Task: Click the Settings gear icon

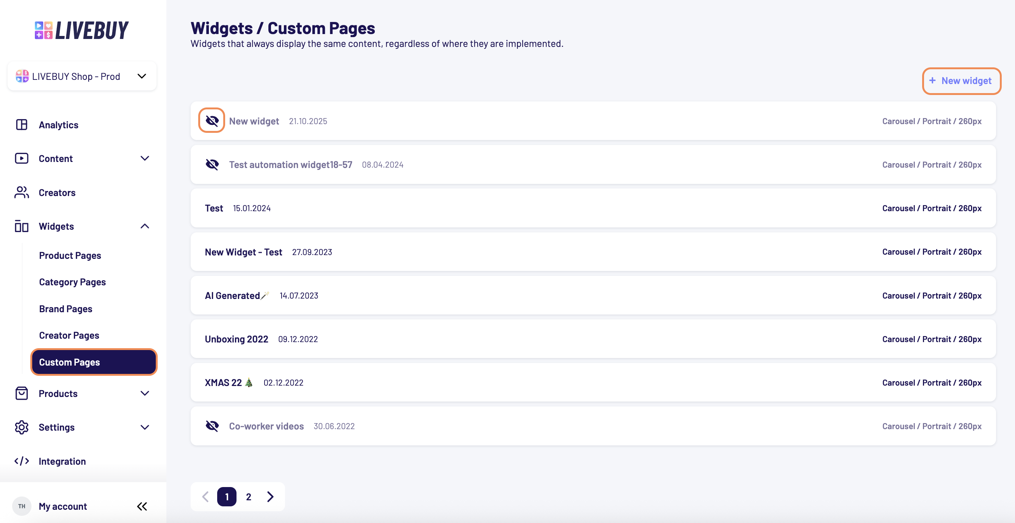Action: [22, 427]
